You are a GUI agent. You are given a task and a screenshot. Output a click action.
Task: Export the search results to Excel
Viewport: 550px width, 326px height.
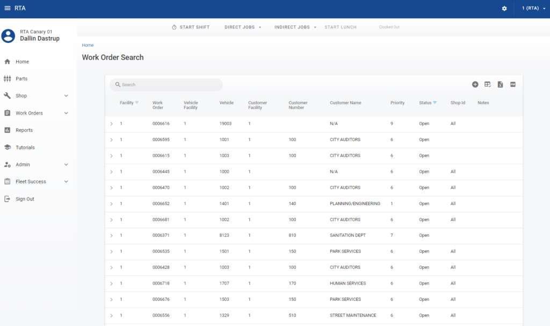(x=500, y=84)
